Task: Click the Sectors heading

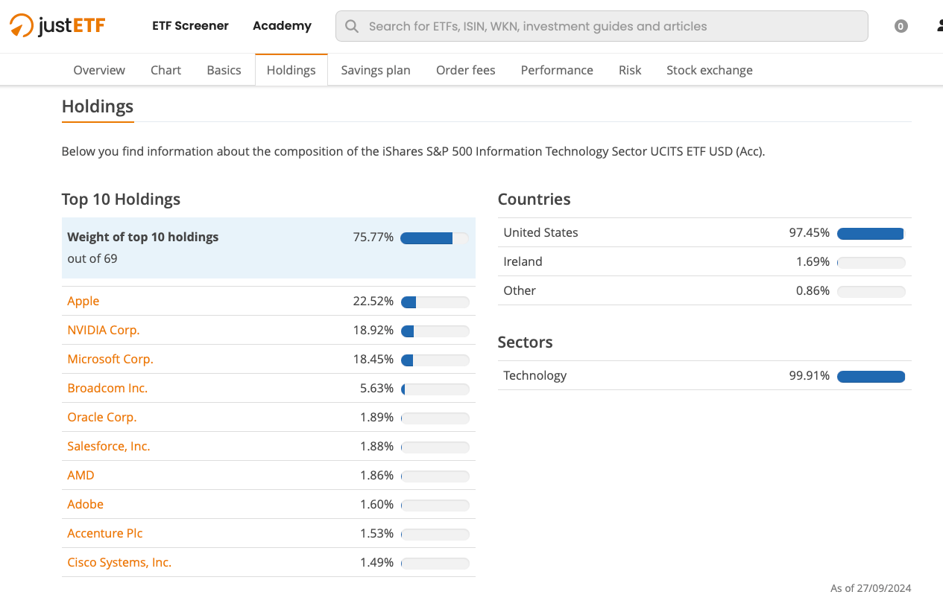Action: point(525,342)
